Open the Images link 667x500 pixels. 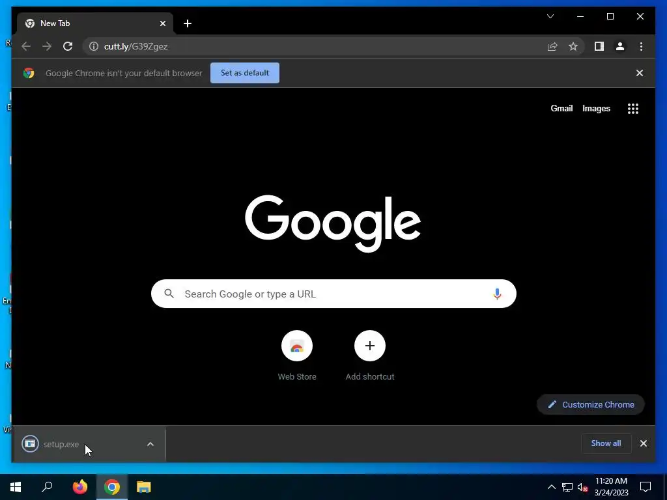pyautogui.click(x=596, y=109)
